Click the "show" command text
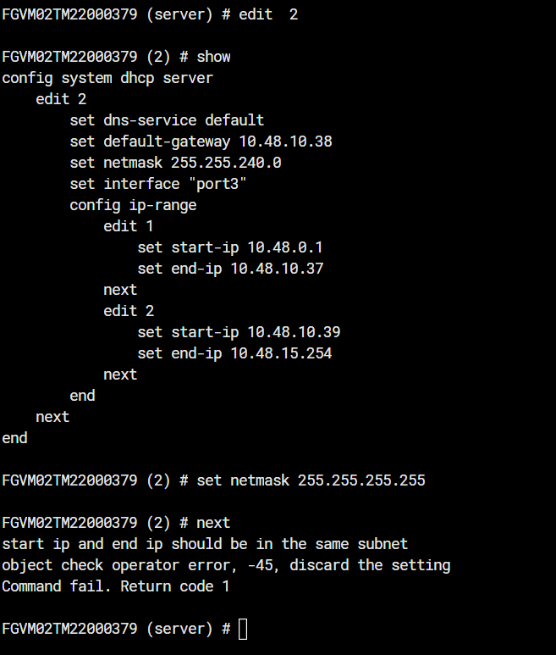 pyautogui.click(x=213, y=57)
